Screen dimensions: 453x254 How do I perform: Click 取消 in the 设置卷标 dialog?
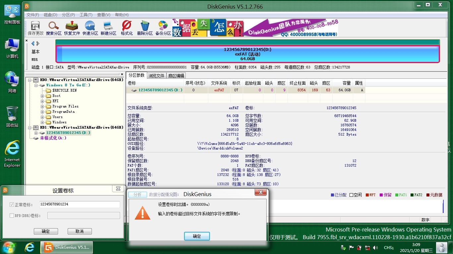tap(80, 231)
